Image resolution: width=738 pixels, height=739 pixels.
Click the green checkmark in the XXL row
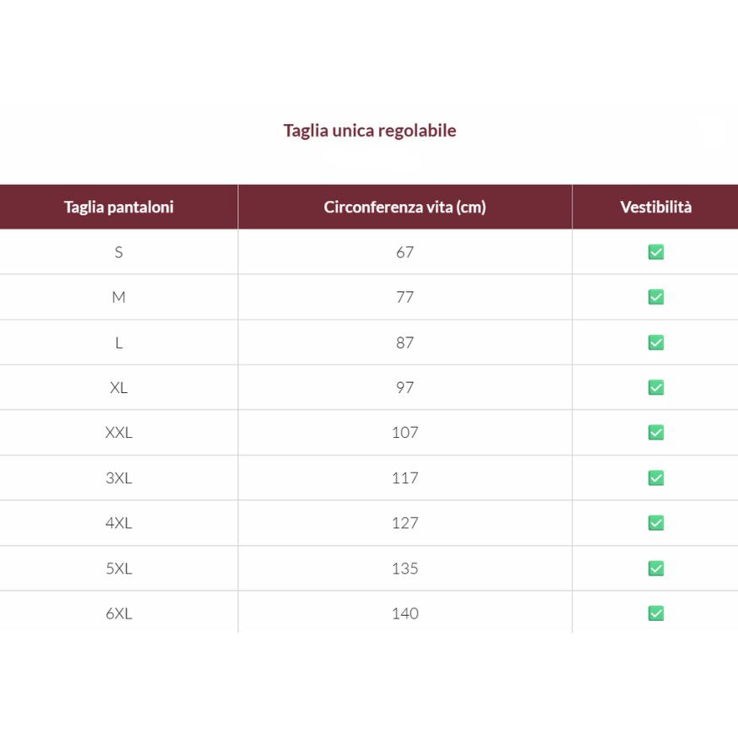tap(656, 432)
